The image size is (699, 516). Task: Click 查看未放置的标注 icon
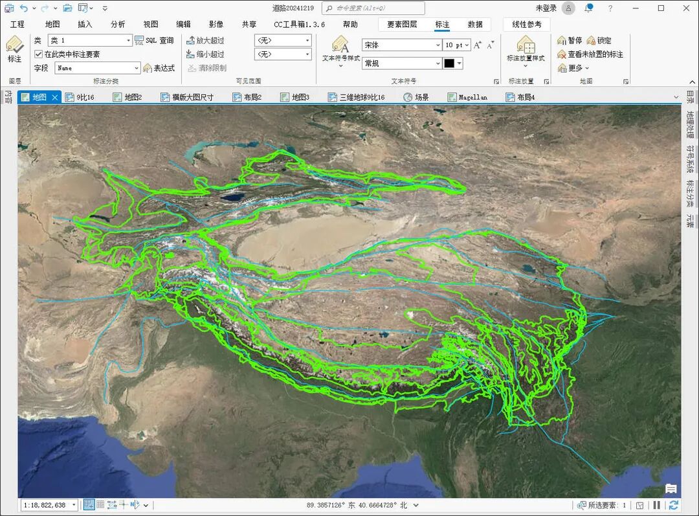(x=562, y=54)
